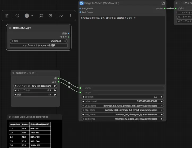Click the pie-shaped bypass icon
This screenshot has width=192, height=148.
[50, 16]
